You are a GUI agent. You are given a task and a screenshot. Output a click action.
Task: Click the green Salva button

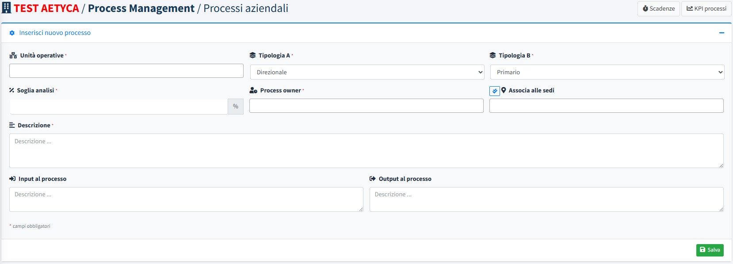[x=710, y=250]
